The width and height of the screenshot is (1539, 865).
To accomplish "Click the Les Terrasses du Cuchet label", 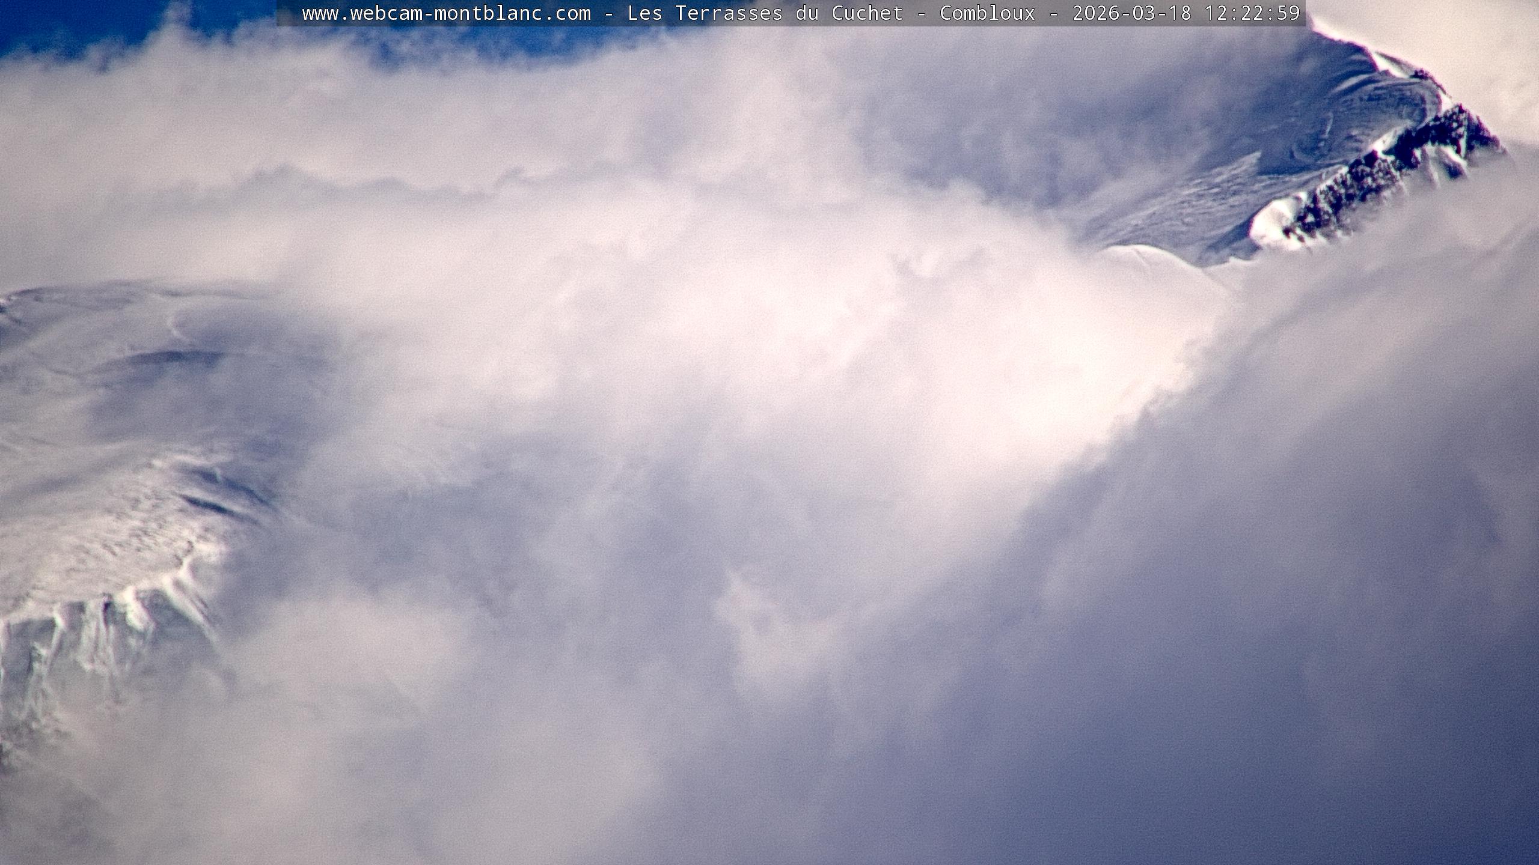I will (765, 13).
